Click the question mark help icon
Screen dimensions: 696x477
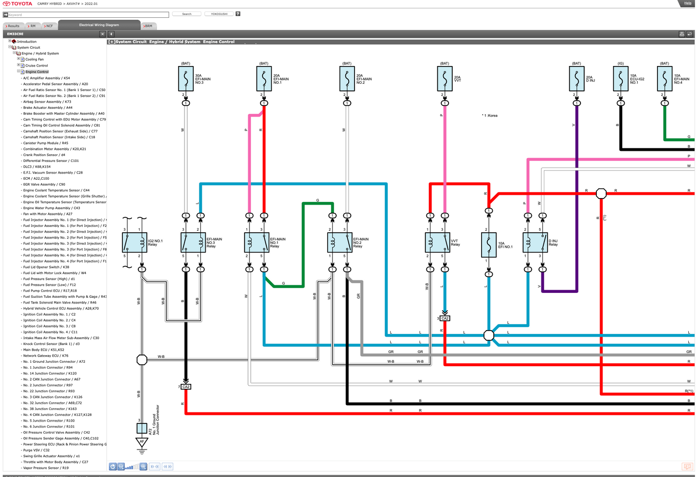[238, 14]
